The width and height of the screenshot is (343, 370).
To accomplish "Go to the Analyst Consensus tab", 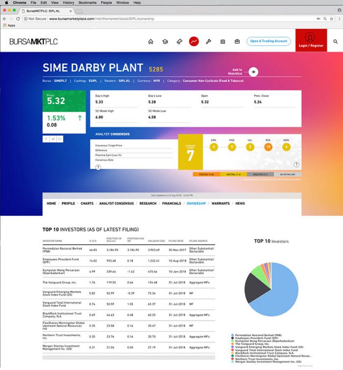I will [x=116, y=203].
